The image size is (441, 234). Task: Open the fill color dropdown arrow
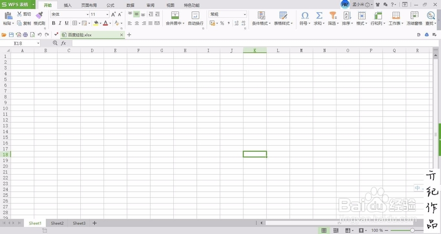point(101,23)
